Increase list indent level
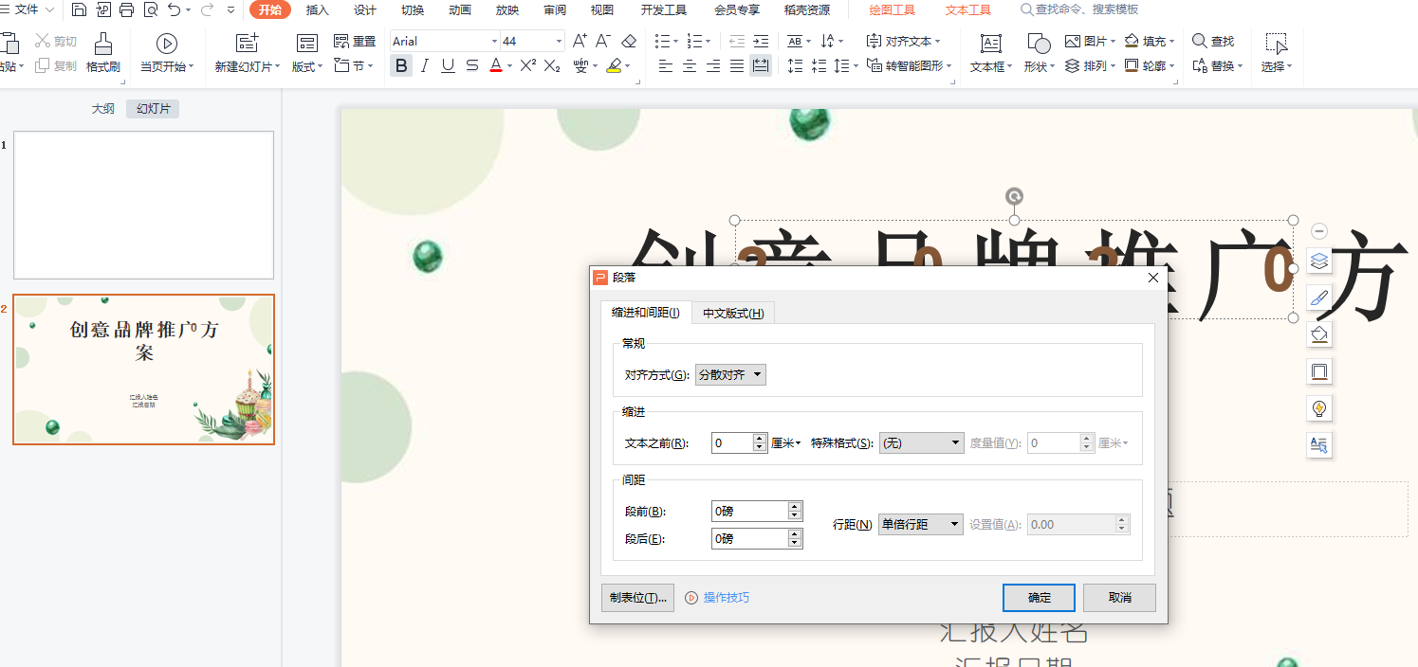 click(x=761, y=41)
